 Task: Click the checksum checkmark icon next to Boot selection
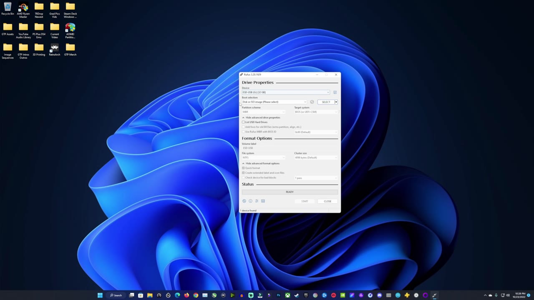click(312, 102)
